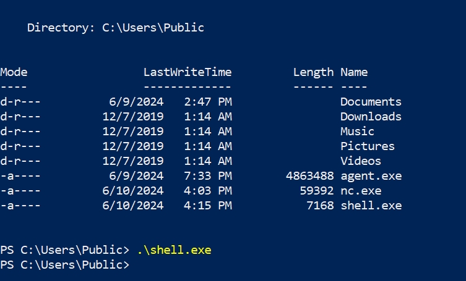
Task: Click the Name column header
Action: [353, 72]
